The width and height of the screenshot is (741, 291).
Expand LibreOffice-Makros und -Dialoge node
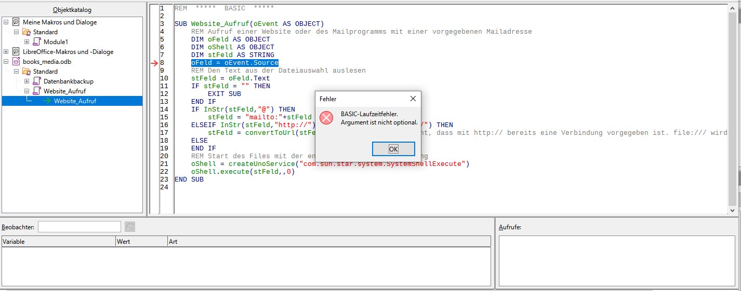[x=6, y=51]
